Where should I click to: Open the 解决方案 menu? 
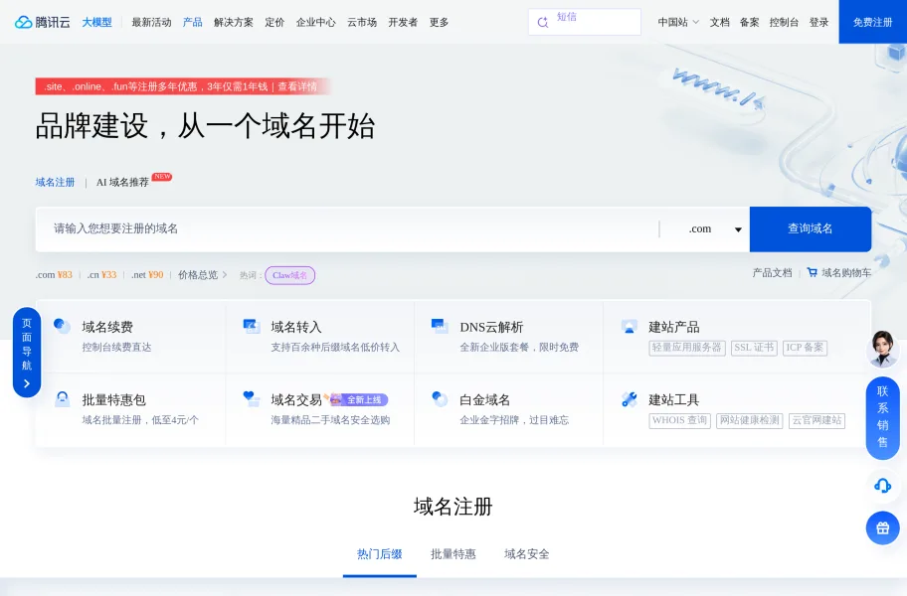[234, 23]
